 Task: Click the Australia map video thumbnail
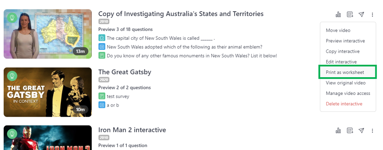coord(47,34)
